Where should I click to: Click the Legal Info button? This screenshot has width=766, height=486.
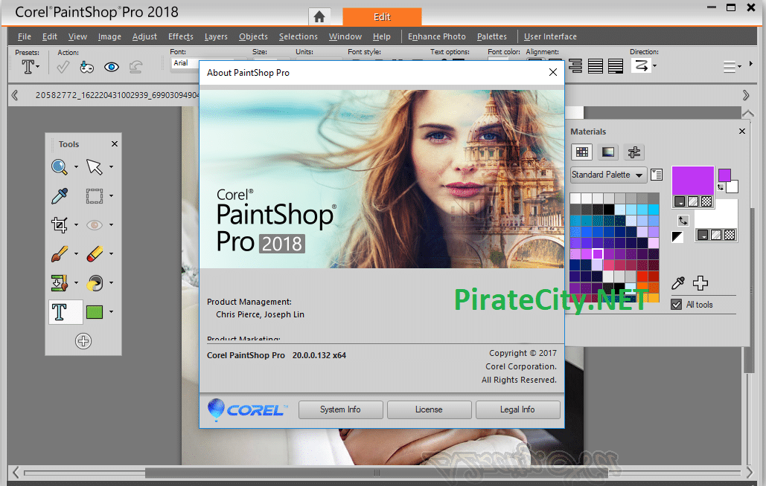pos(517,409)
